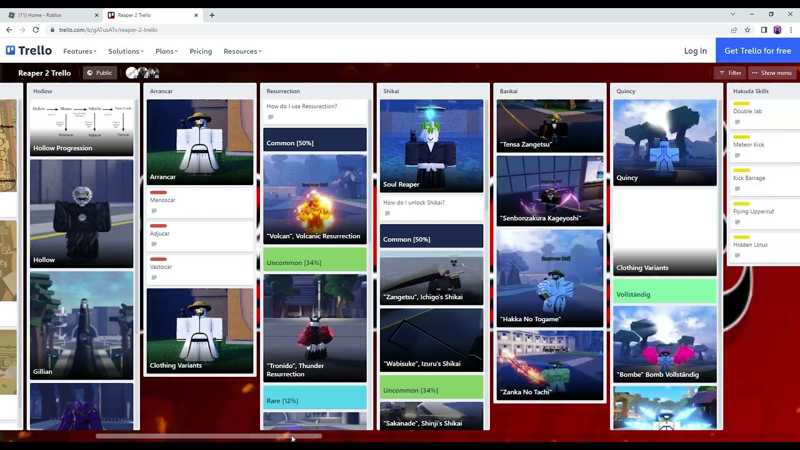
Task: Click browser back arrow
Action: (9, 29)
